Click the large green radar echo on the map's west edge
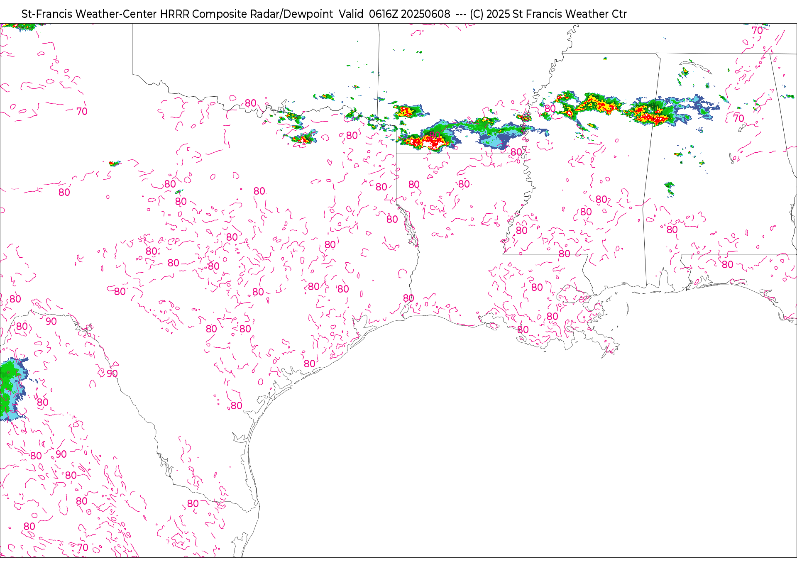The height and width of the screenshot is (581, 797). point(13,390)
